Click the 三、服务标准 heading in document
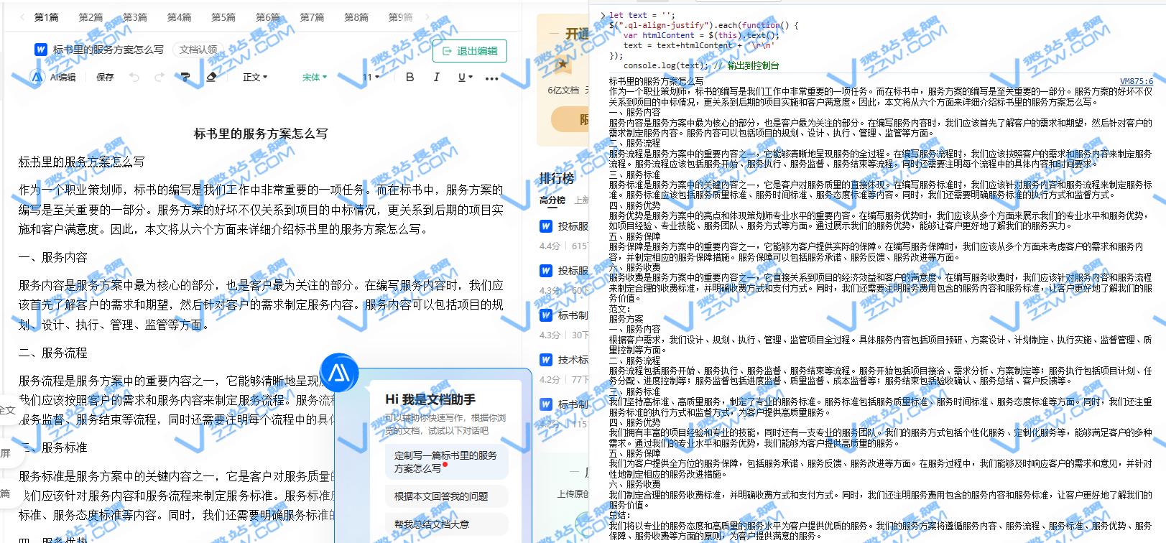The width and height of the screenshot is (1166, 543). click(53, 447)
